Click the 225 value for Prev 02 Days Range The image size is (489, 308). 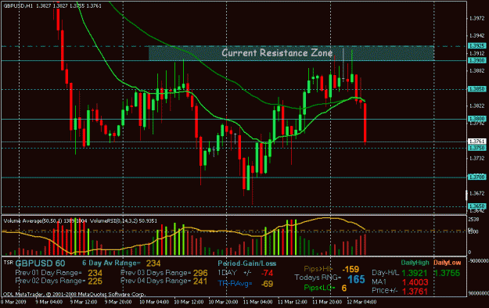(x=95, y=281)
